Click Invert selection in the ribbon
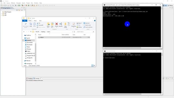 pyautogui.click(x=88, y=27)
